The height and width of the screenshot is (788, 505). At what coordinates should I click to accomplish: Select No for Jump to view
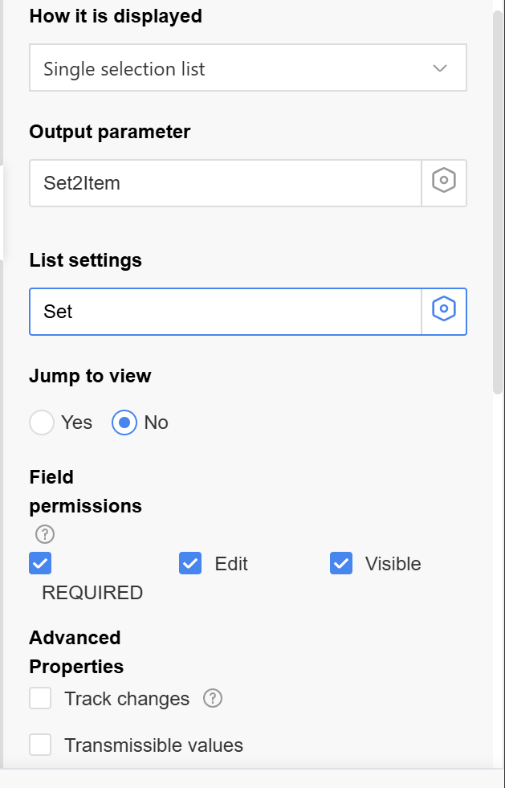tap(124, 423)
